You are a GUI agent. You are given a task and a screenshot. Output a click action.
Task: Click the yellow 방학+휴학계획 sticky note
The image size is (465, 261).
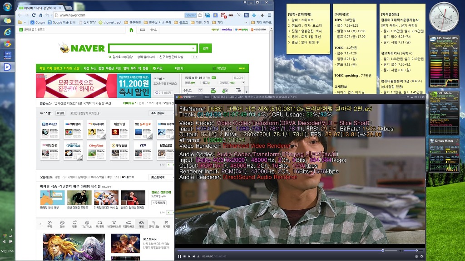click(x=308, y=29)
